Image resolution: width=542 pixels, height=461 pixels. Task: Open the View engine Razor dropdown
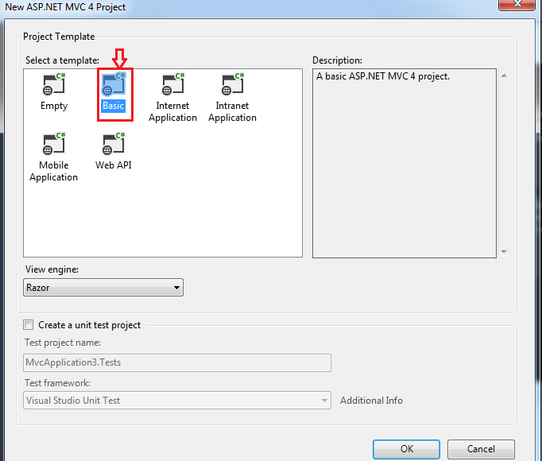[103, 288]
